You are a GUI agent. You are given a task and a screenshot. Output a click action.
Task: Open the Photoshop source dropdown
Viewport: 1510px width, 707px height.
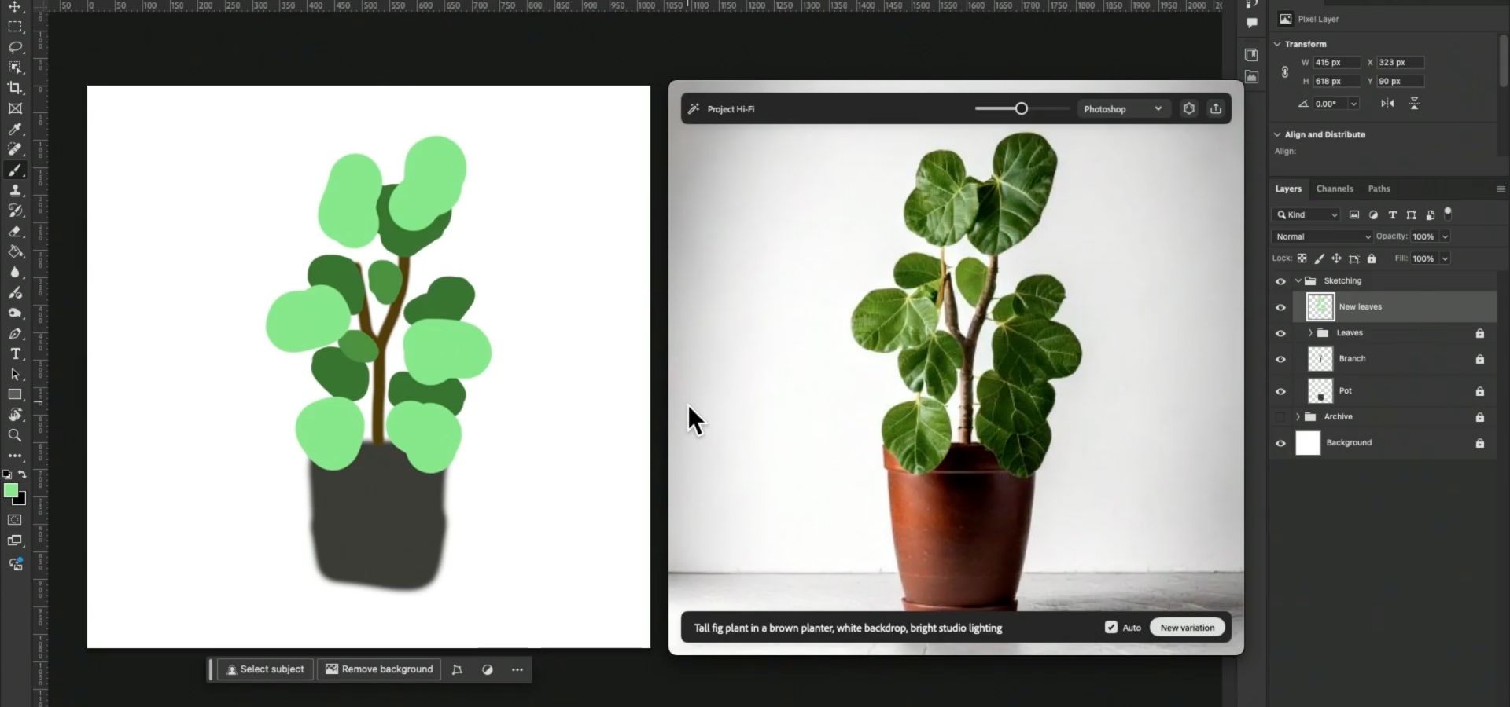click(x=1121, y=109)
